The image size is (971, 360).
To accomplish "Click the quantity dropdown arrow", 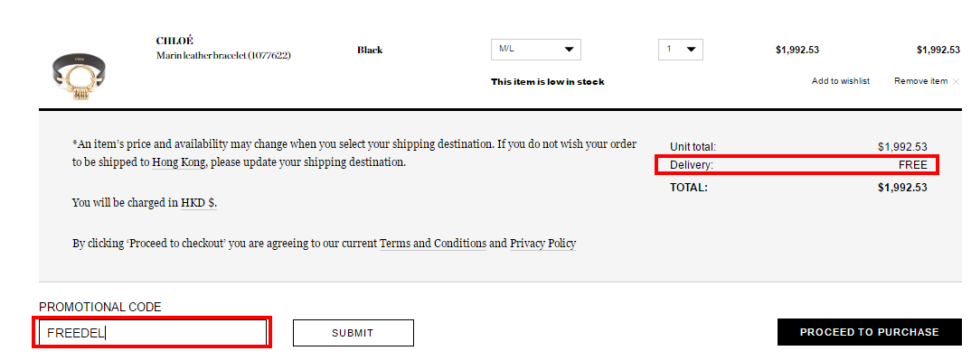I will [x=692, y=50].
